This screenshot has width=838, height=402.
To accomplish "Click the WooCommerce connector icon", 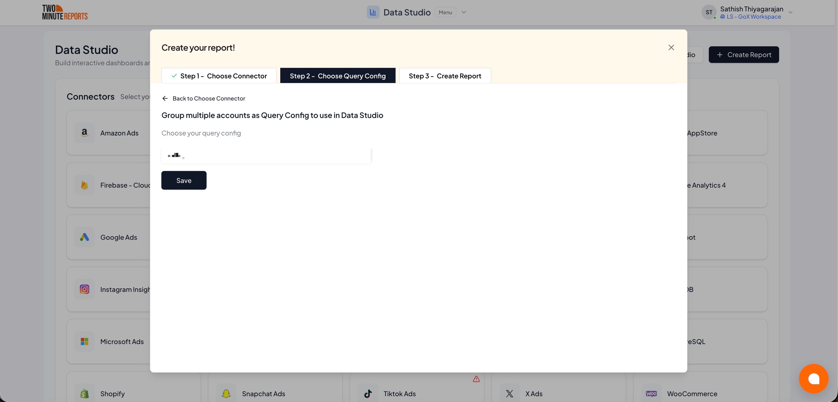I will 652,393.
